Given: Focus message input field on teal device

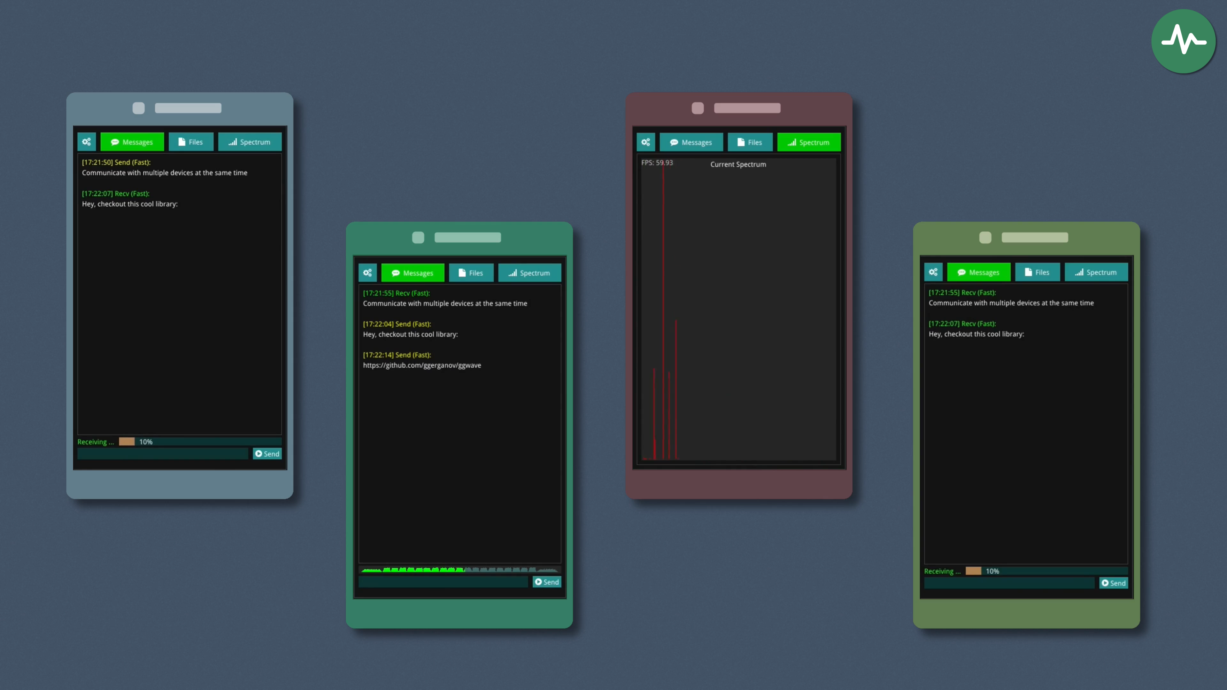Looking at the screenshot, I should pos(443,582).
